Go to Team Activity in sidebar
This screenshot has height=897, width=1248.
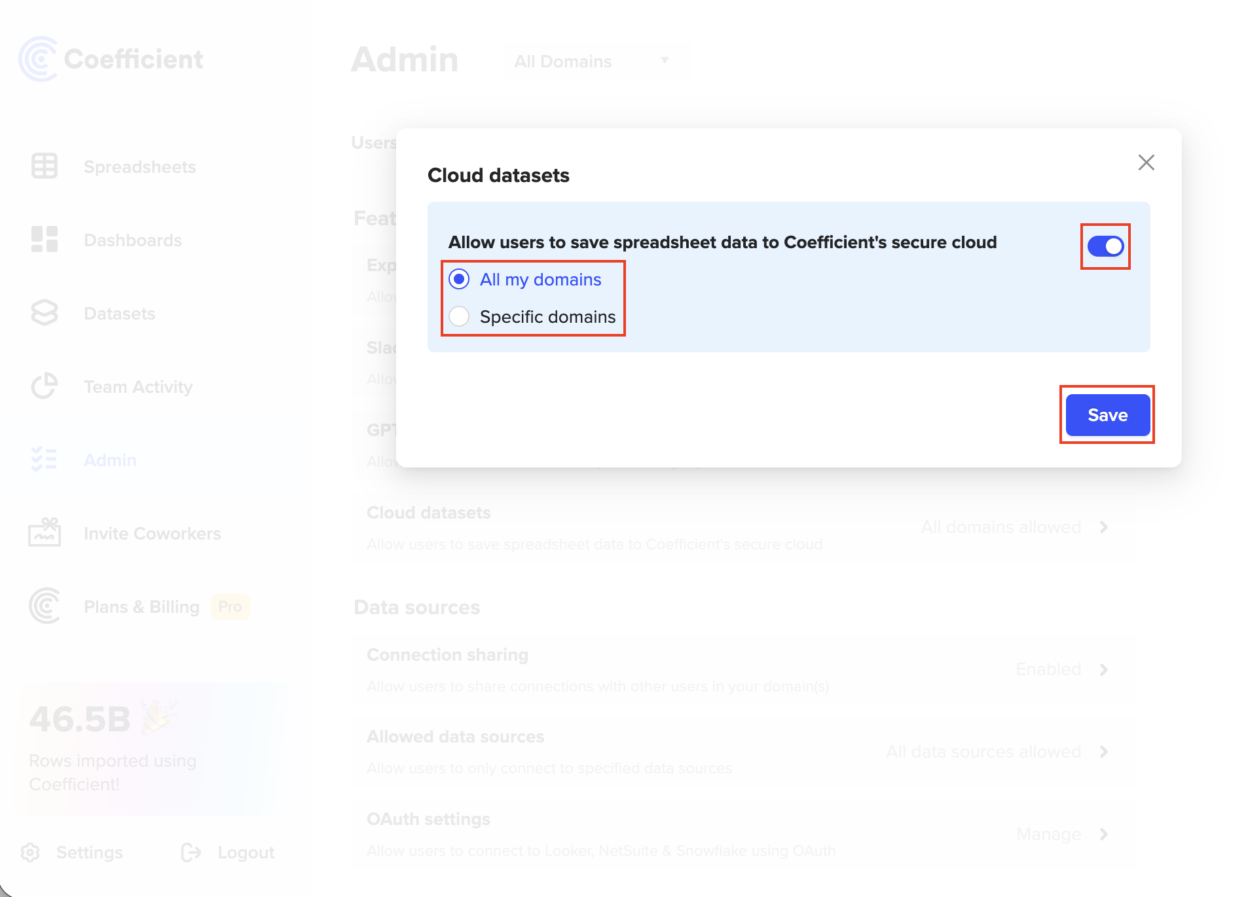coord(138,387)
